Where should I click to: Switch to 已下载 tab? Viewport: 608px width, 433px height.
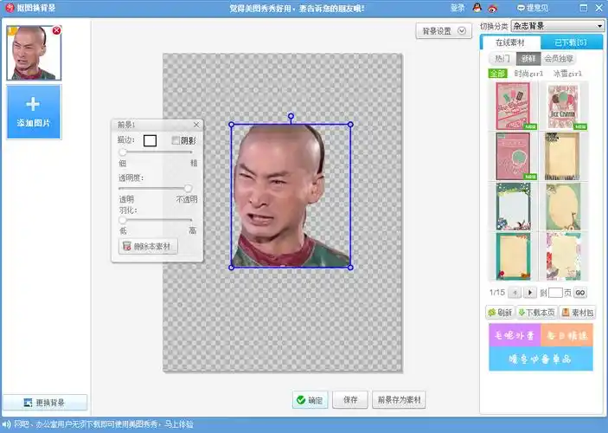(x=571, y=42)
